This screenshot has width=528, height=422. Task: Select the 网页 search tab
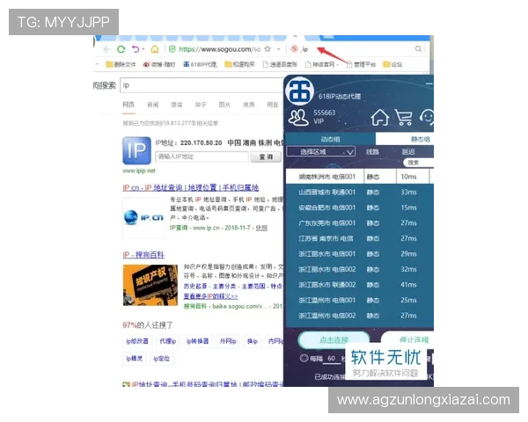tap(128, 105)
